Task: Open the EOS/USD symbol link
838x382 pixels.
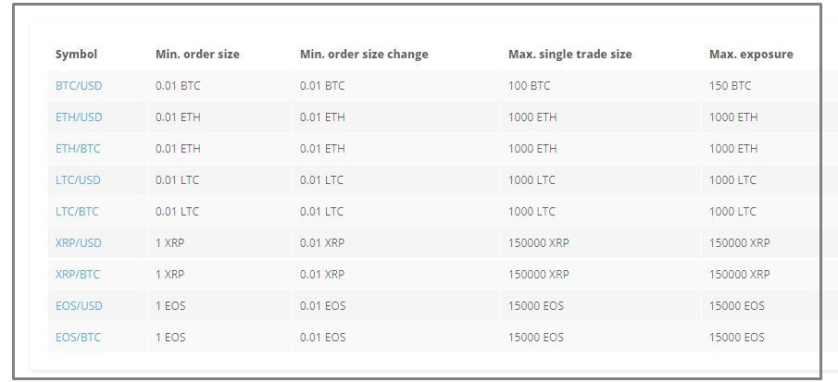Action: (x=79, y=306)
